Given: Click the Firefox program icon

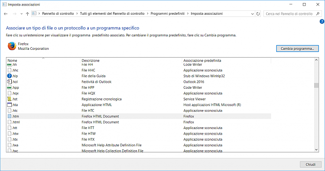Looking at the screenshot, I should coord(12,46).
